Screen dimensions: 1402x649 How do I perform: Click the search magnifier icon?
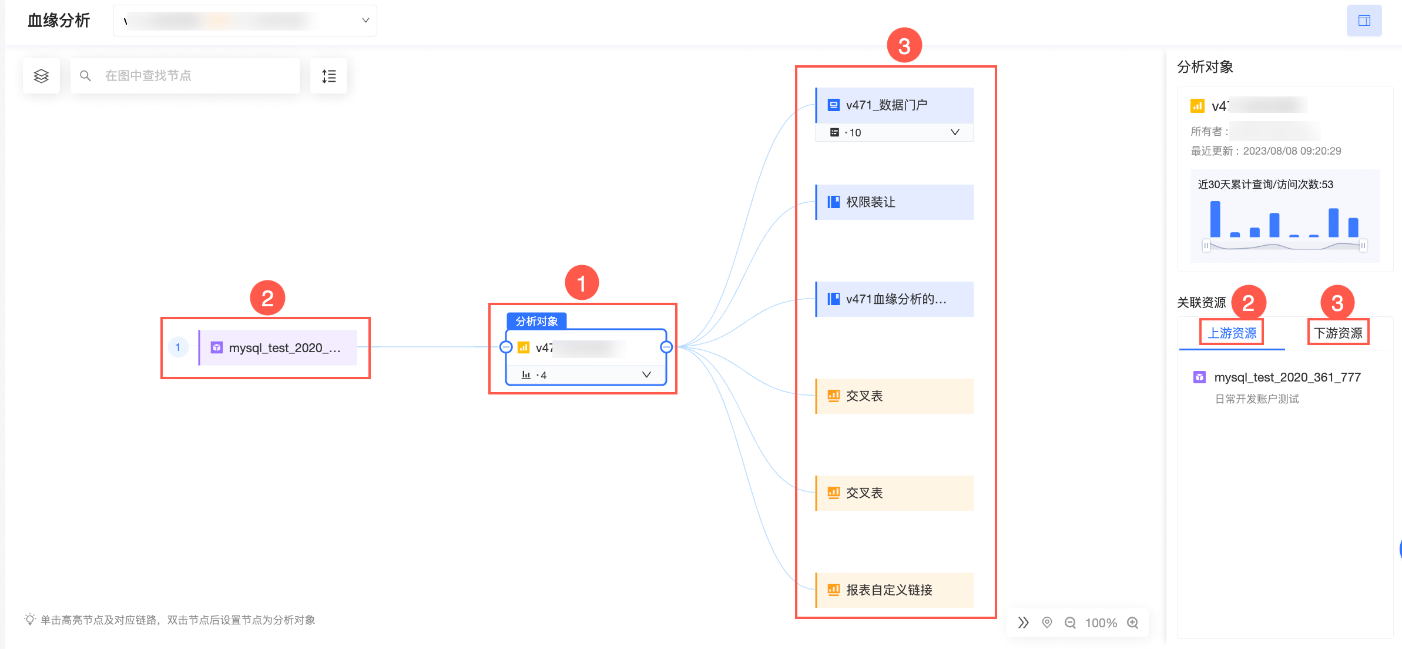click(85, 76)
